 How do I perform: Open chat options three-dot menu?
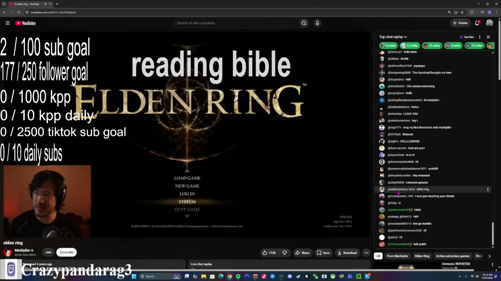(x=480, y=37)
